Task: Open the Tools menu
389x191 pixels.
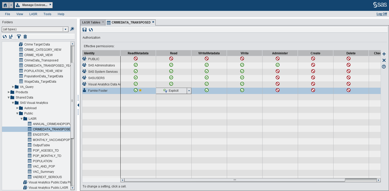Action: 47,14
